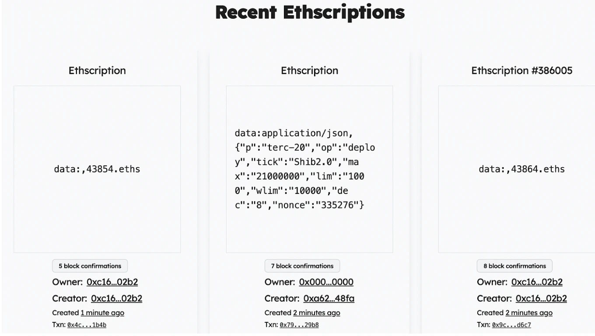Open creator address of Ethscription #386005

(x=541, y=299)
